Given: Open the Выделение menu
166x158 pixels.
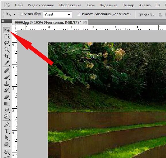Looking at the screenshot, I should [x=109, y=5].
